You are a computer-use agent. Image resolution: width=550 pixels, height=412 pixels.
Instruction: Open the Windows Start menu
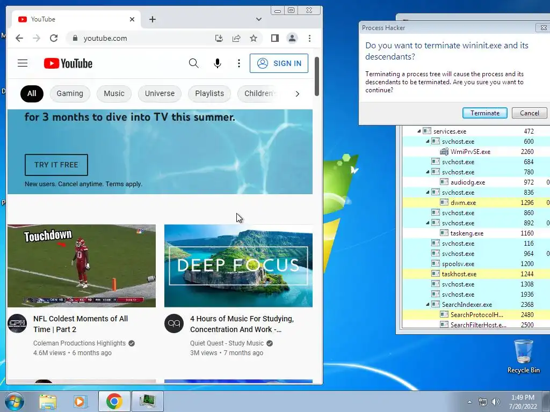tap(13, 401)
